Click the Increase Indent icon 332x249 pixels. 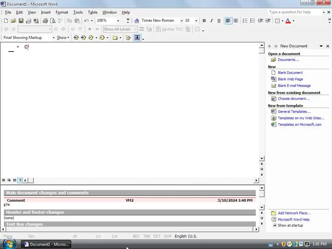coord(268,20)
